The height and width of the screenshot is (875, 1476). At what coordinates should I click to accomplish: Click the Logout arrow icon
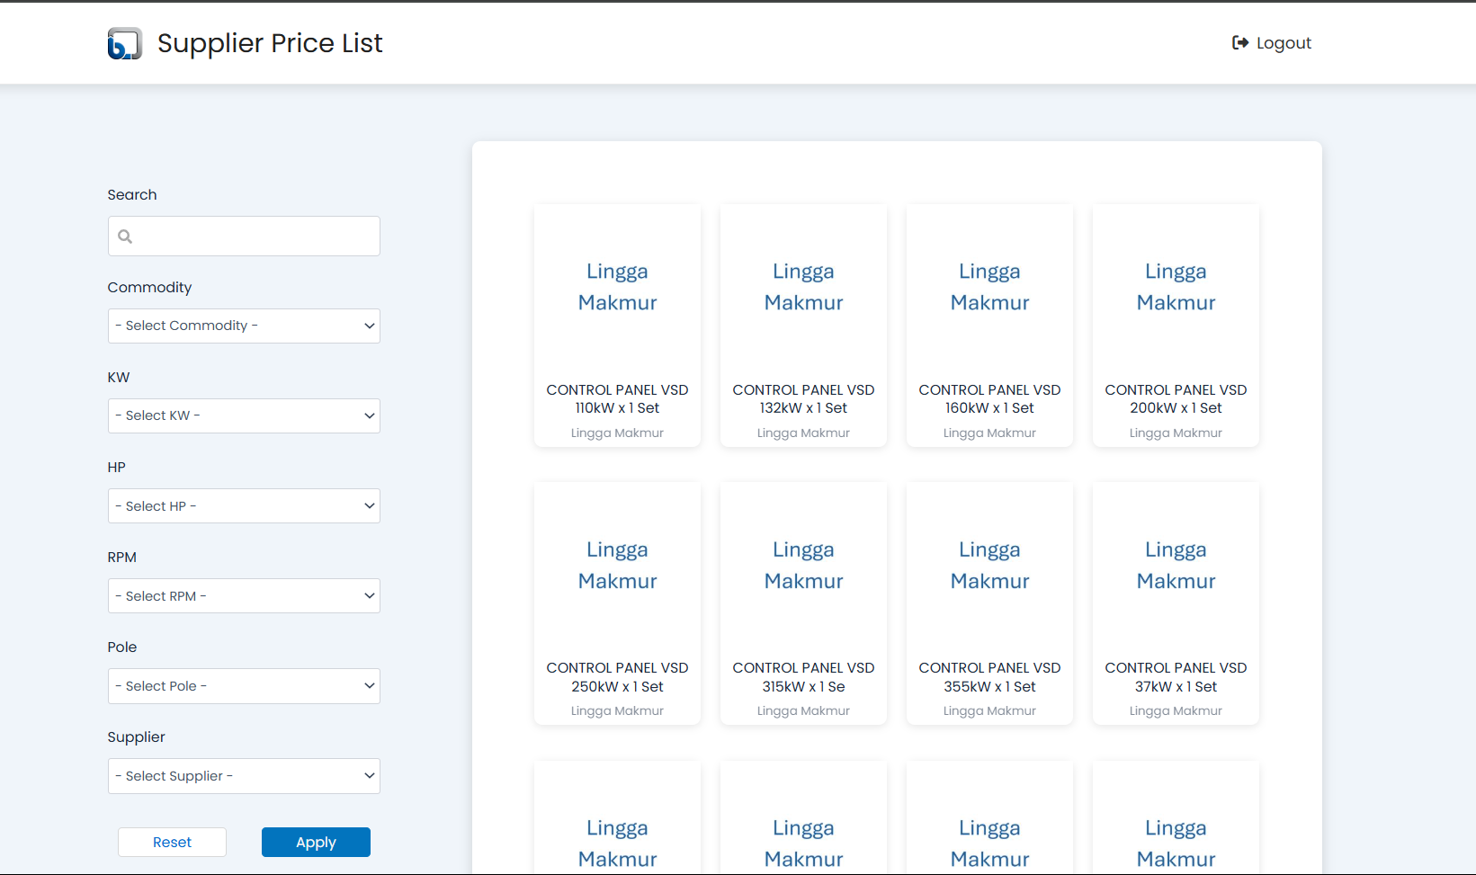pos(1239,43)
